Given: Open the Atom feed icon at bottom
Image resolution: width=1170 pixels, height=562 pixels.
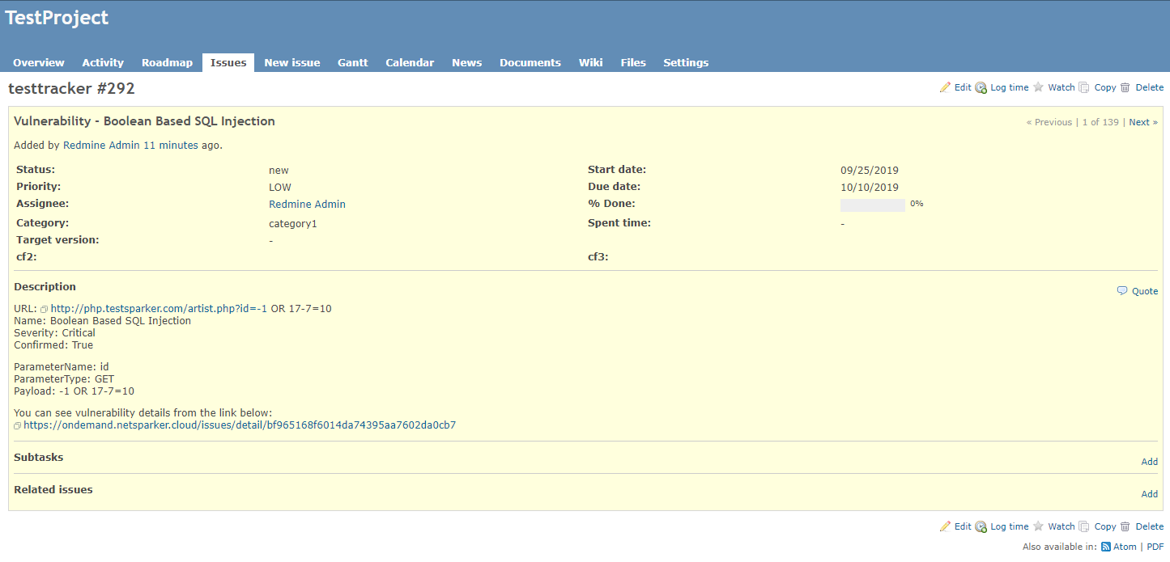Looking at the screenshot, I should tap(1105, 546).
